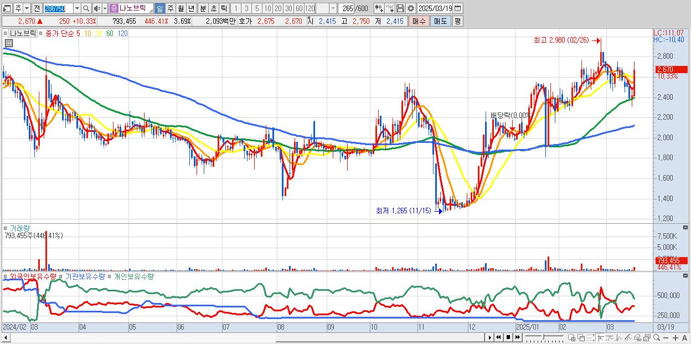Close the volume panel using its corner icon
691x344 pixels.
point(686,228)
